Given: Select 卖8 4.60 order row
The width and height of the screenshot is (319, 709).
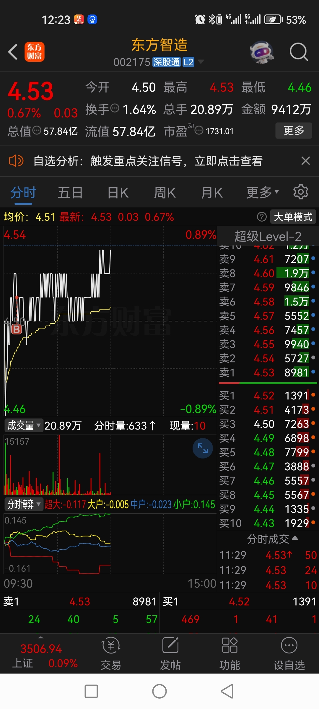Looking at the screenshot, I should (268, 273).
